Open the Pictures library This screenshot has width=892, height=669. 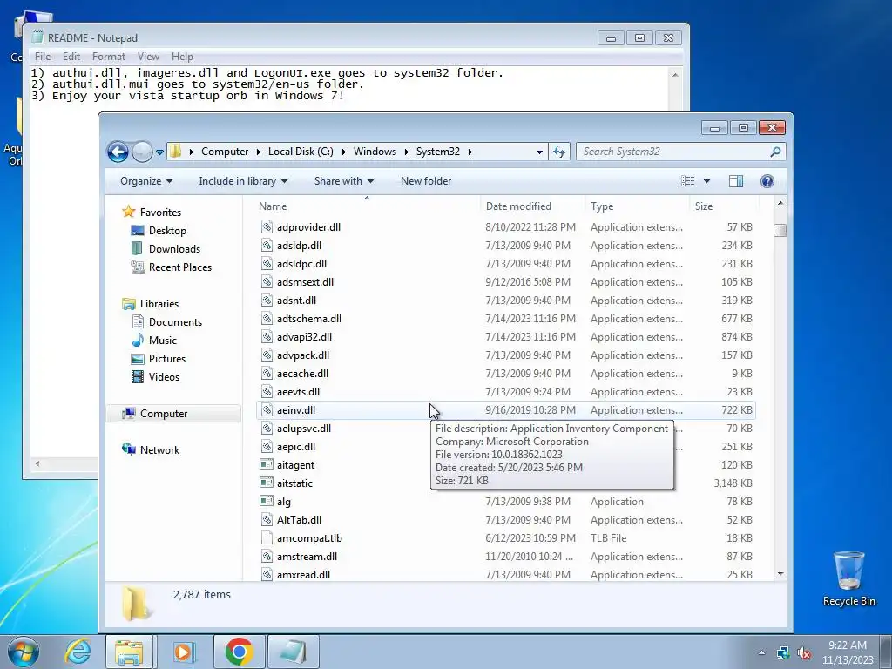coord(166,359)
